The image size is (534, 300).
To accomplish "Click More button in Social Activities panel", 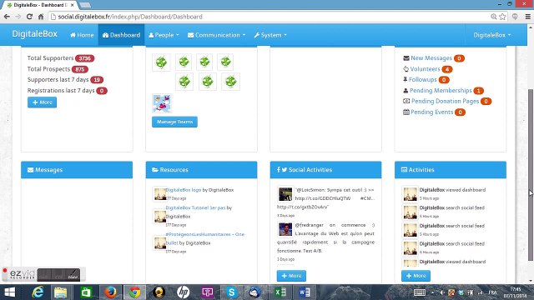I will point(291,276).
